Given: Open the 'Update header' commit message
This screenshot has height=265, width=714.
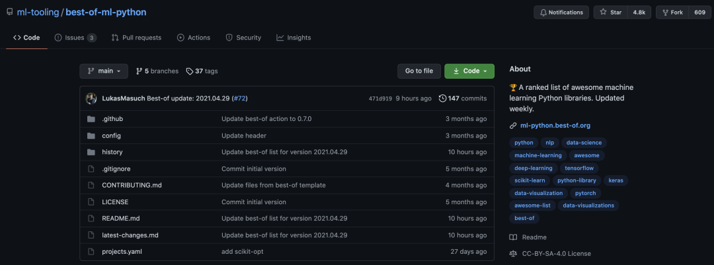Looking at the screenshot, I should [x=244, y=135].
